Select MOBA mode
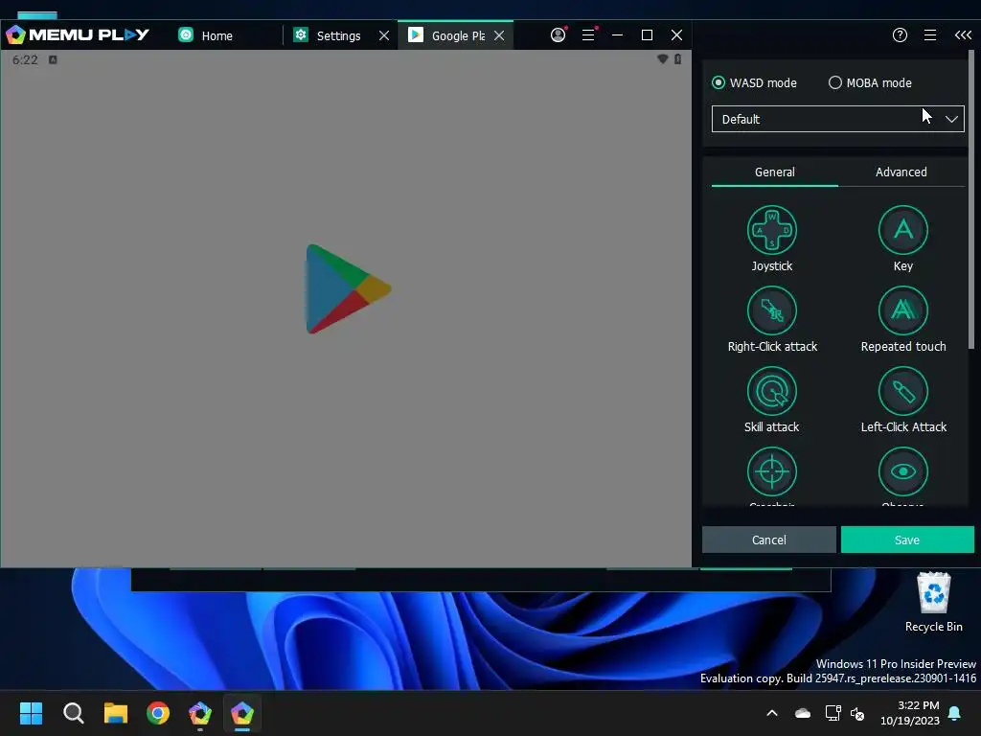981x736 pixels. pyautogui.click(x=870, y=82)
